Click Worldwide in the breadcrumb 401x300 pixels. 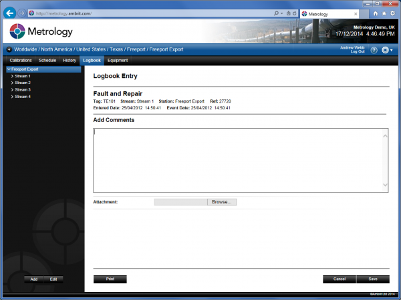pos(25,49)
